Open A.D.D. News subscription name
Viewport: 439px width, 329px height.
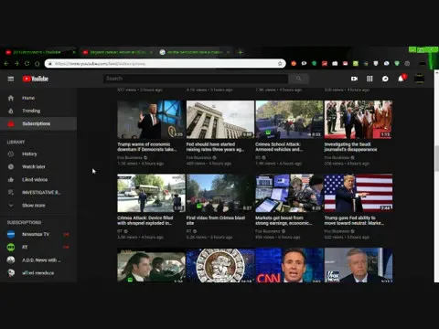pyautogui.click(x=41, y=260)
